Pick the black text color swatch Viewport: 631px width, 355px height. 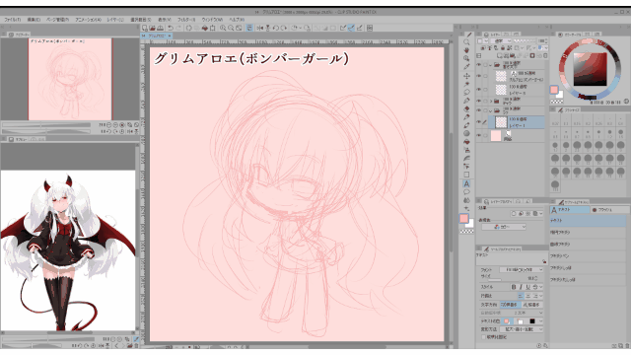click(532, 321)
